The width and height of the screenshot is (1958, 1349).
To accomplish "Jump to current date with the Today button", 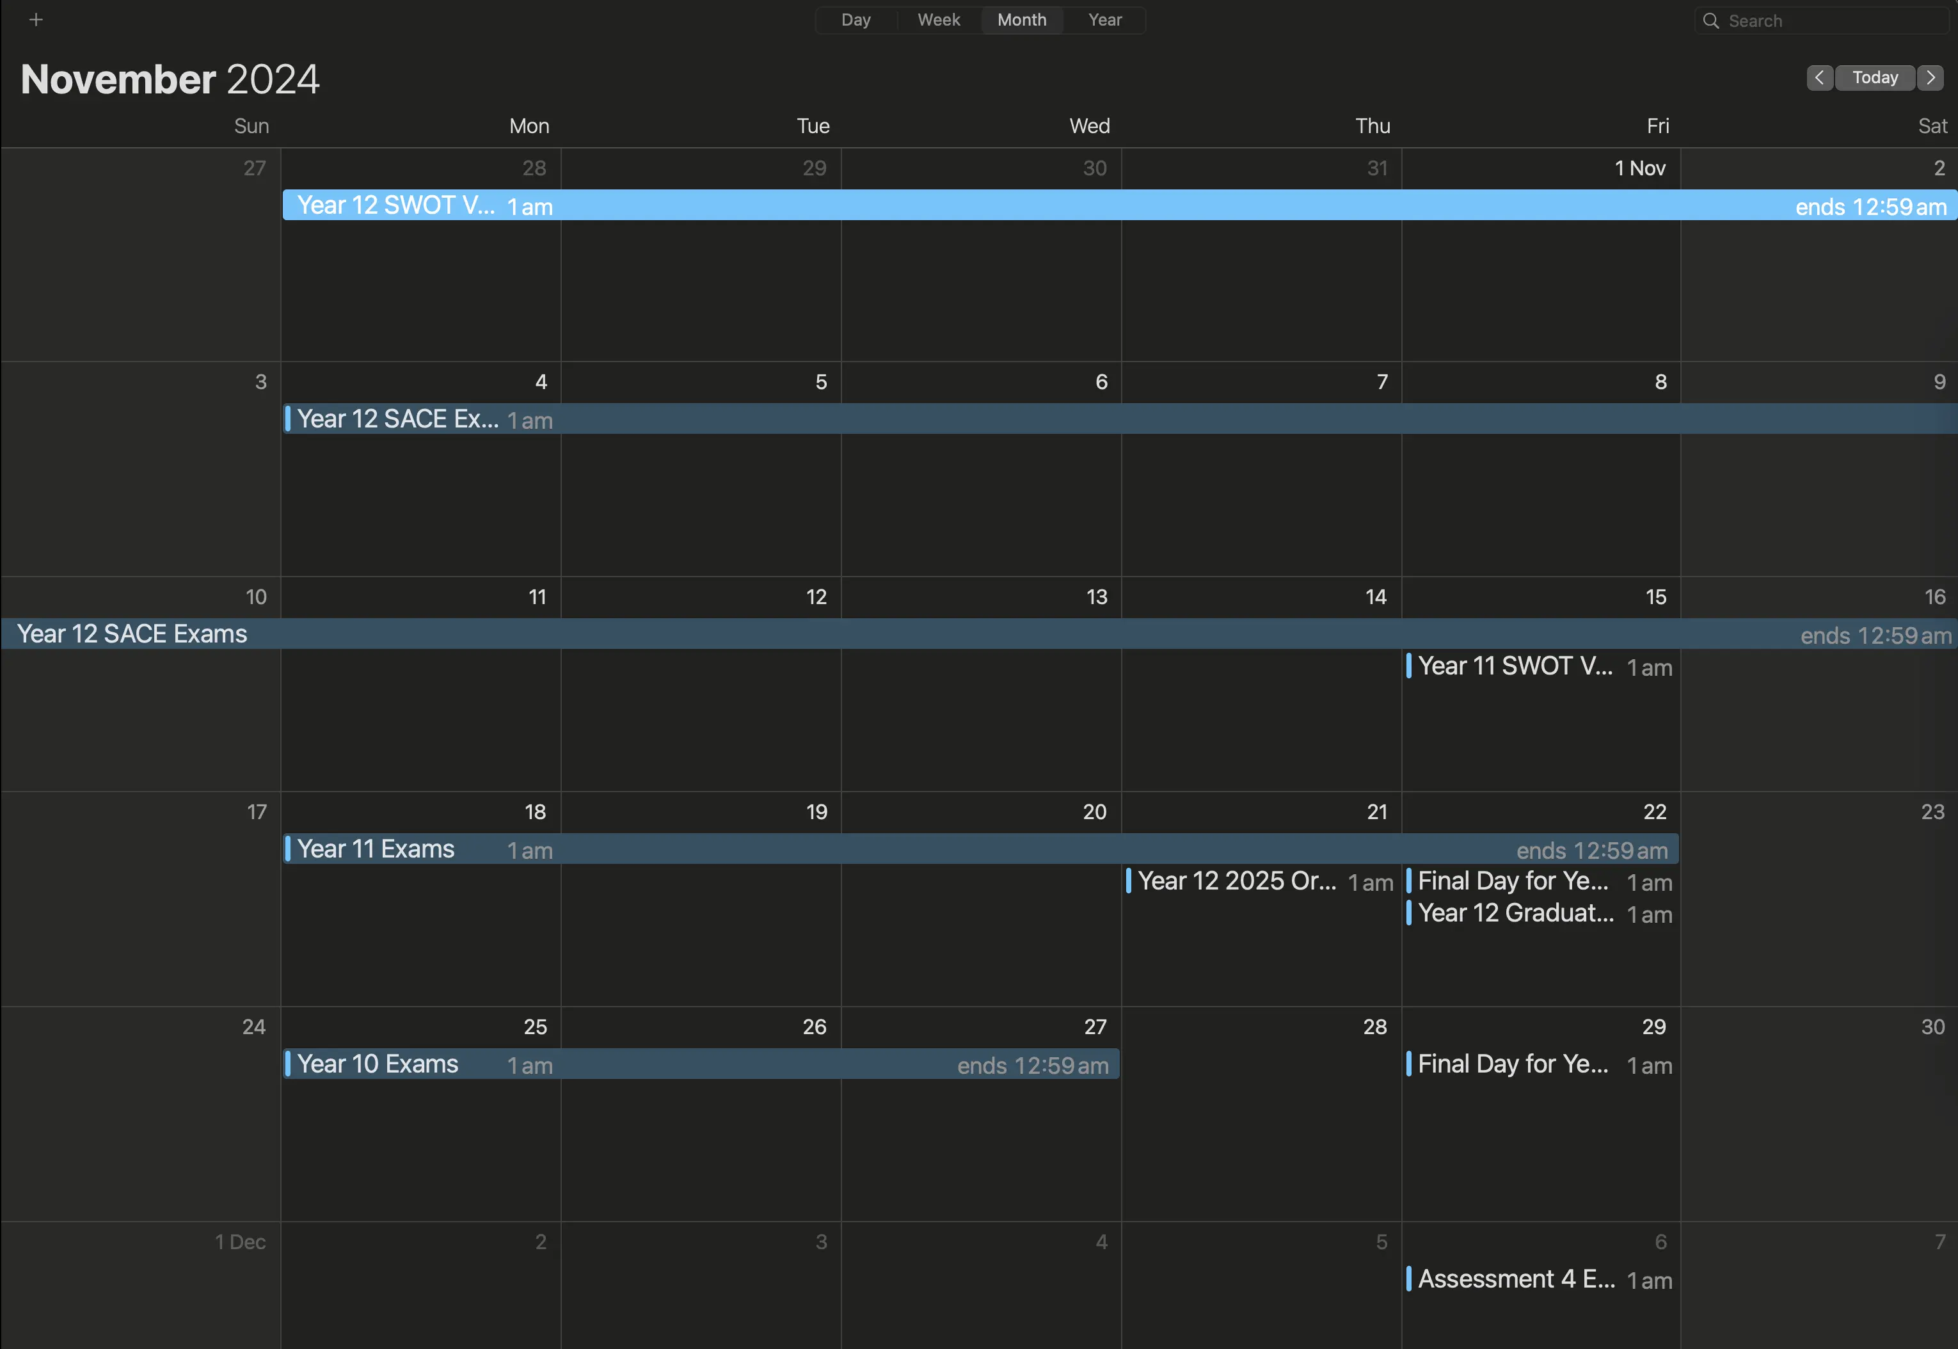I will coord(1874,77).
